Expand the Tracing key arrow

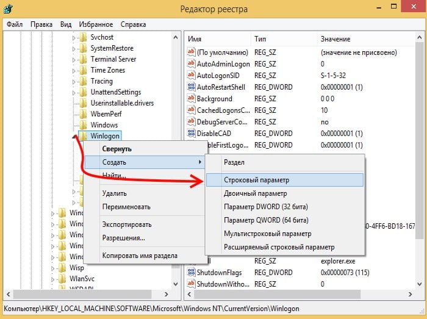point(74,82)
